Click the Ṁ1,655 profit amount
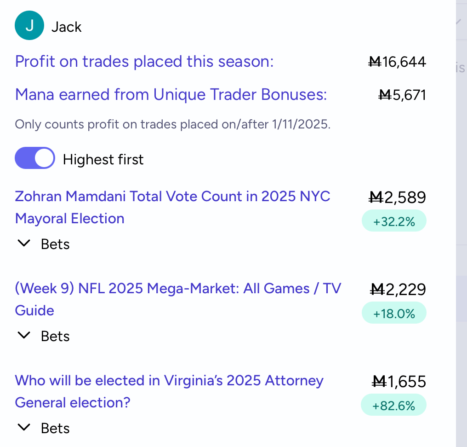 click(399, 382)
